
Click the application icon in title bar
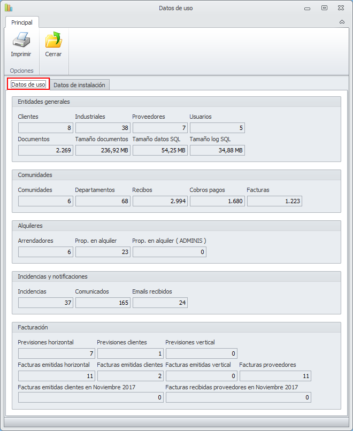tap(9, 8)
